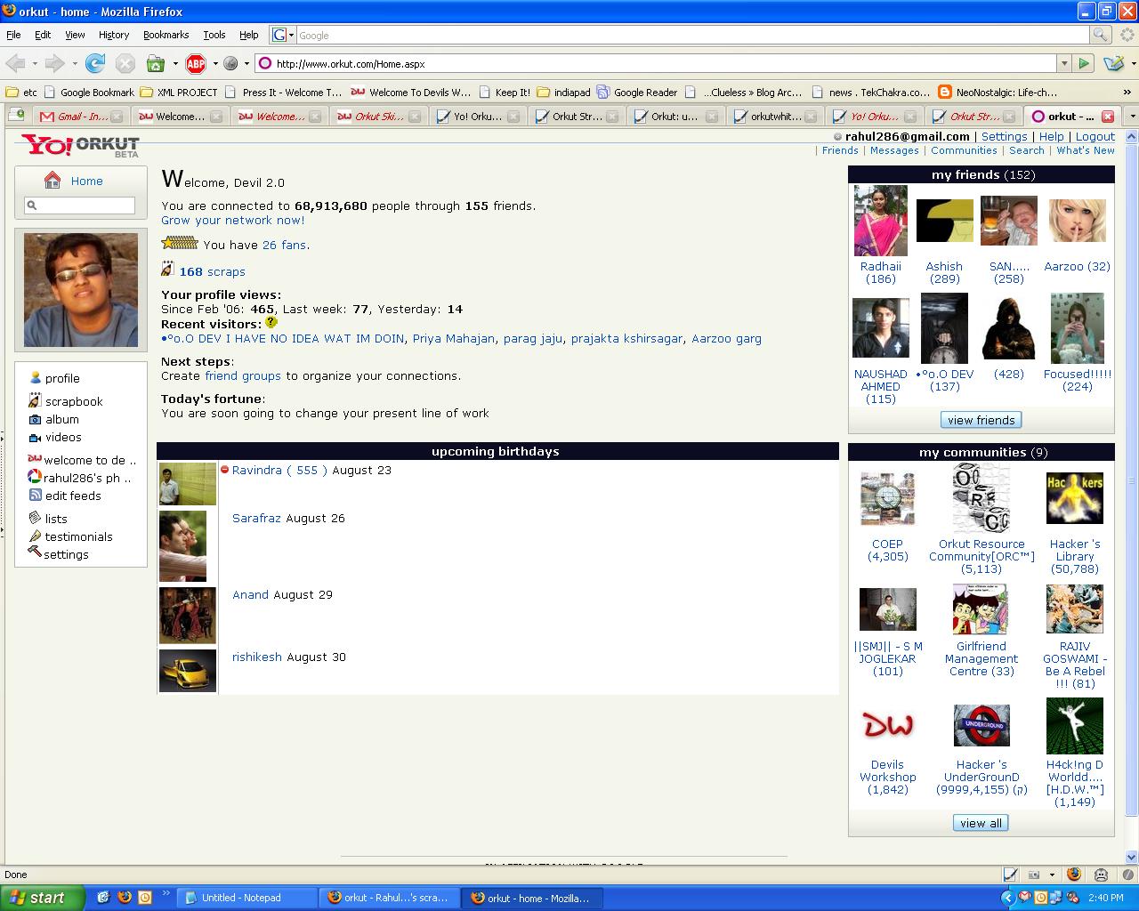The image size is (1139, 911).
Task: Open the File menu
Action: pyautogui.click(x=13, y=35)
